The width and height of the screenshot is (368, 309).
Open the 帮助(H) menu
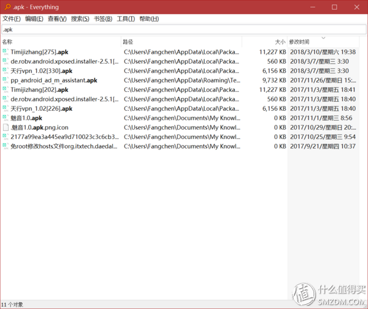click(x=149, y=19)
